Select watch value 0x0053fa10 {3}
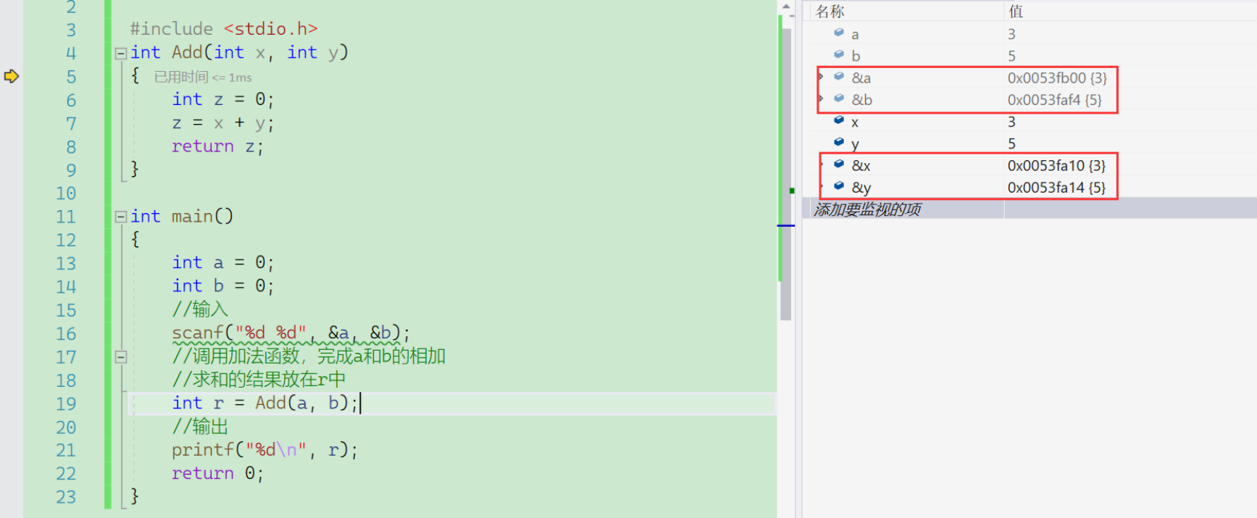 click(x=1056, y=165)
